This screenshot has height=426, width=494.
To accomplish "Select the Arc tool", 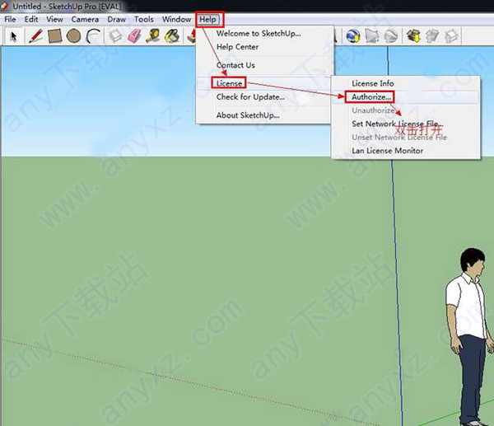I will pyautogui.click(x=93, y=36).
